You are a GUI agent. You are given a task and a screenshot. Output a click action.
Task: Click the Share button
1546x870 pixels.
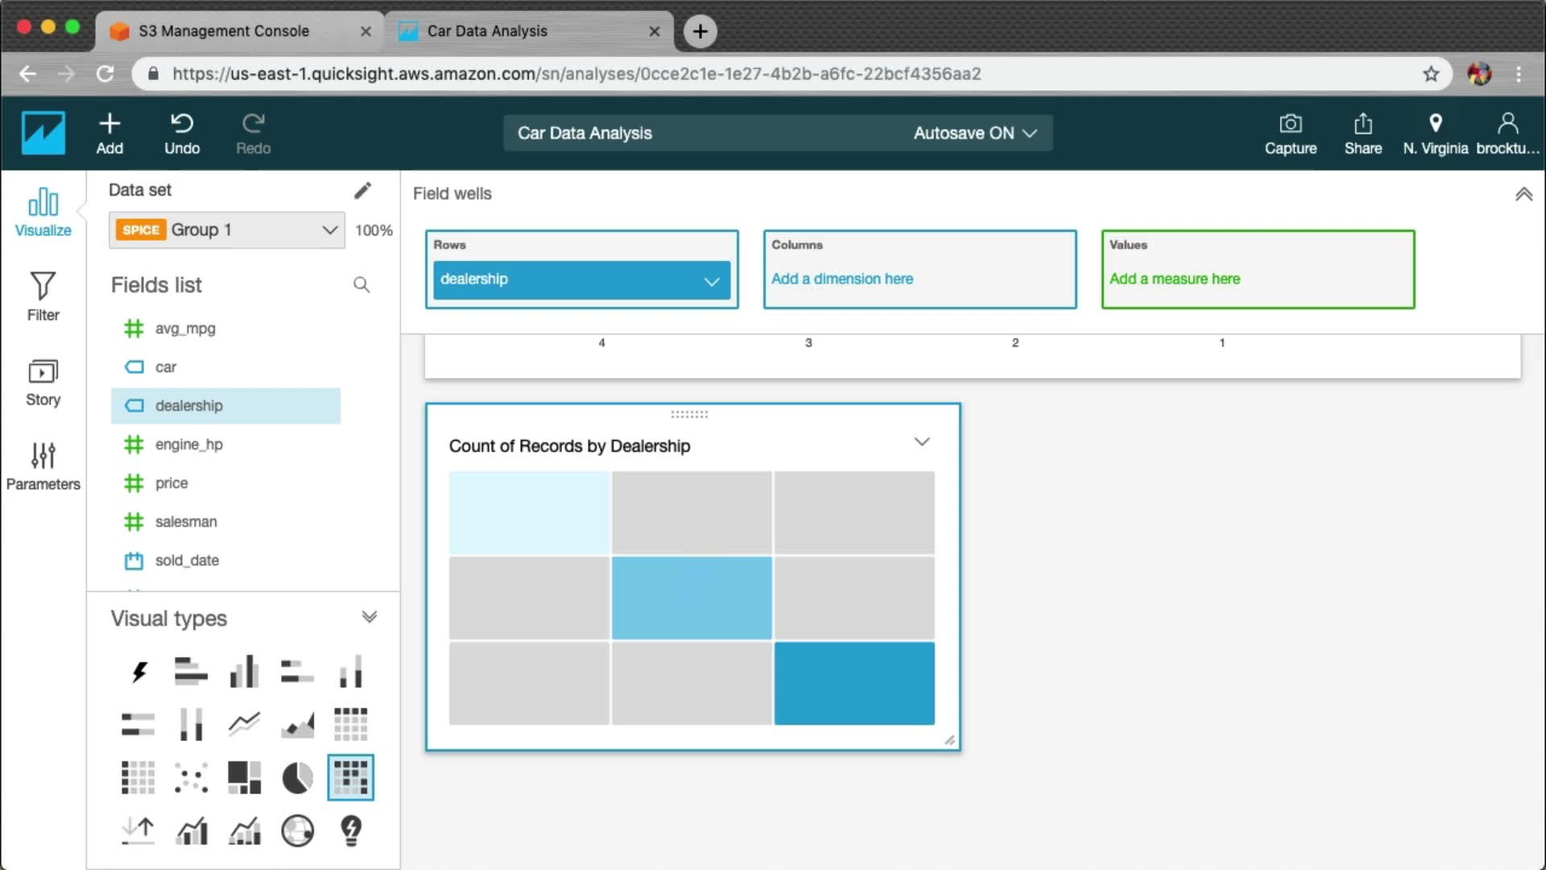1362,134
